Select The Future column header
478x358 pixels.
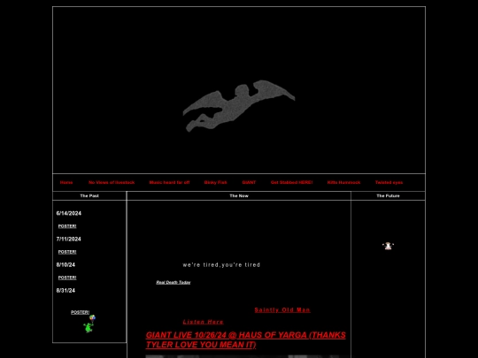388,195
